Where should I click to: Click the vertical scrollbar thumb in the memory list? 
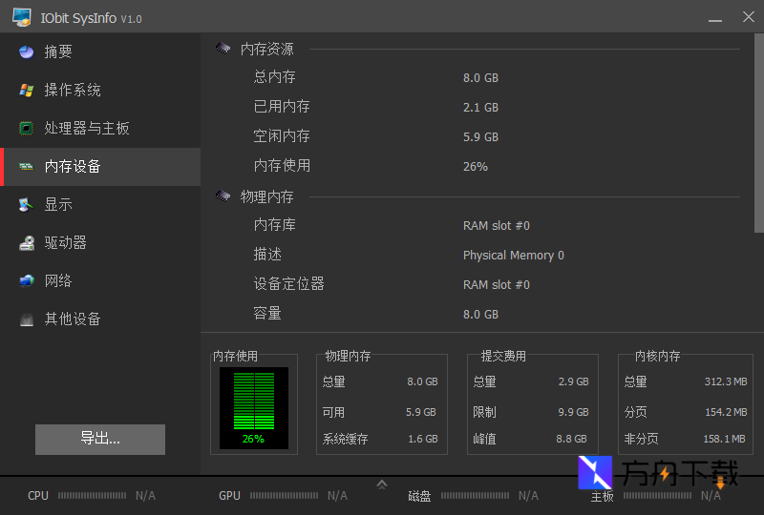[758, 133]
